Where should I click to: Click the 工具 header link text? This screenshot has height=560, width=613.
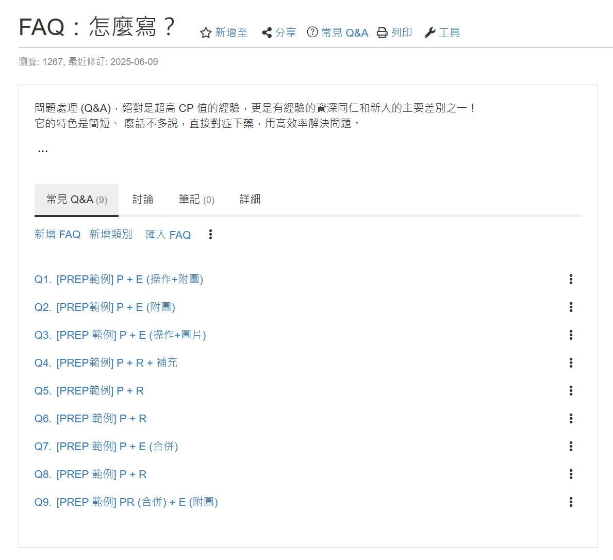pyautogui.click(x=449, y=32)
